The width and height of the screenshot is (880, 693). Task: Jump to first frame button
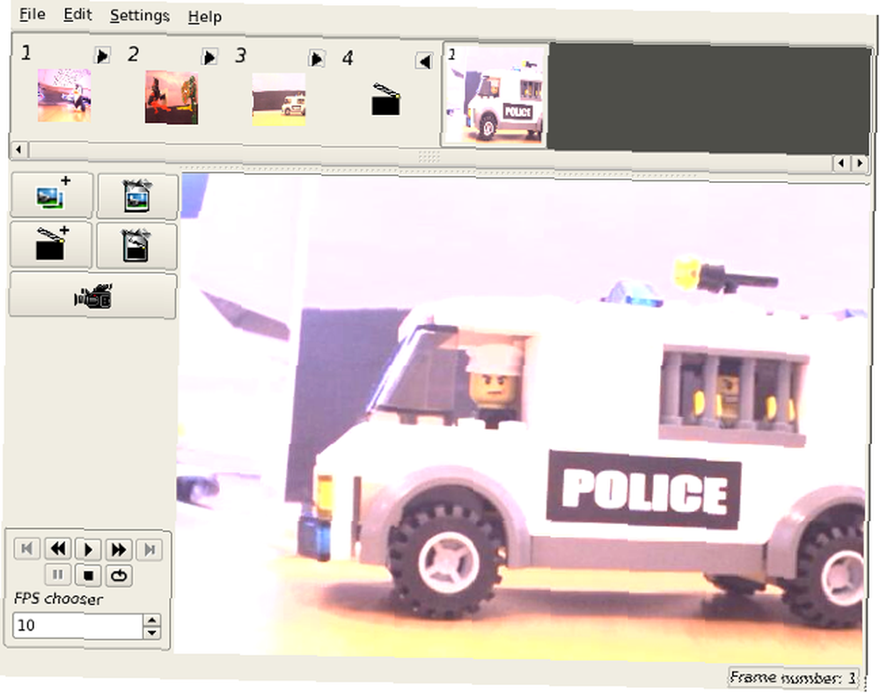[26, 548]
